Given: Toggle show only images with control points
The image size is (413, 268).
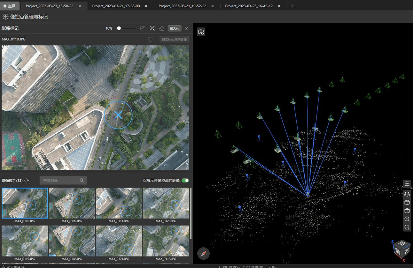Looking at the screenshot, I should click(185, 181).
